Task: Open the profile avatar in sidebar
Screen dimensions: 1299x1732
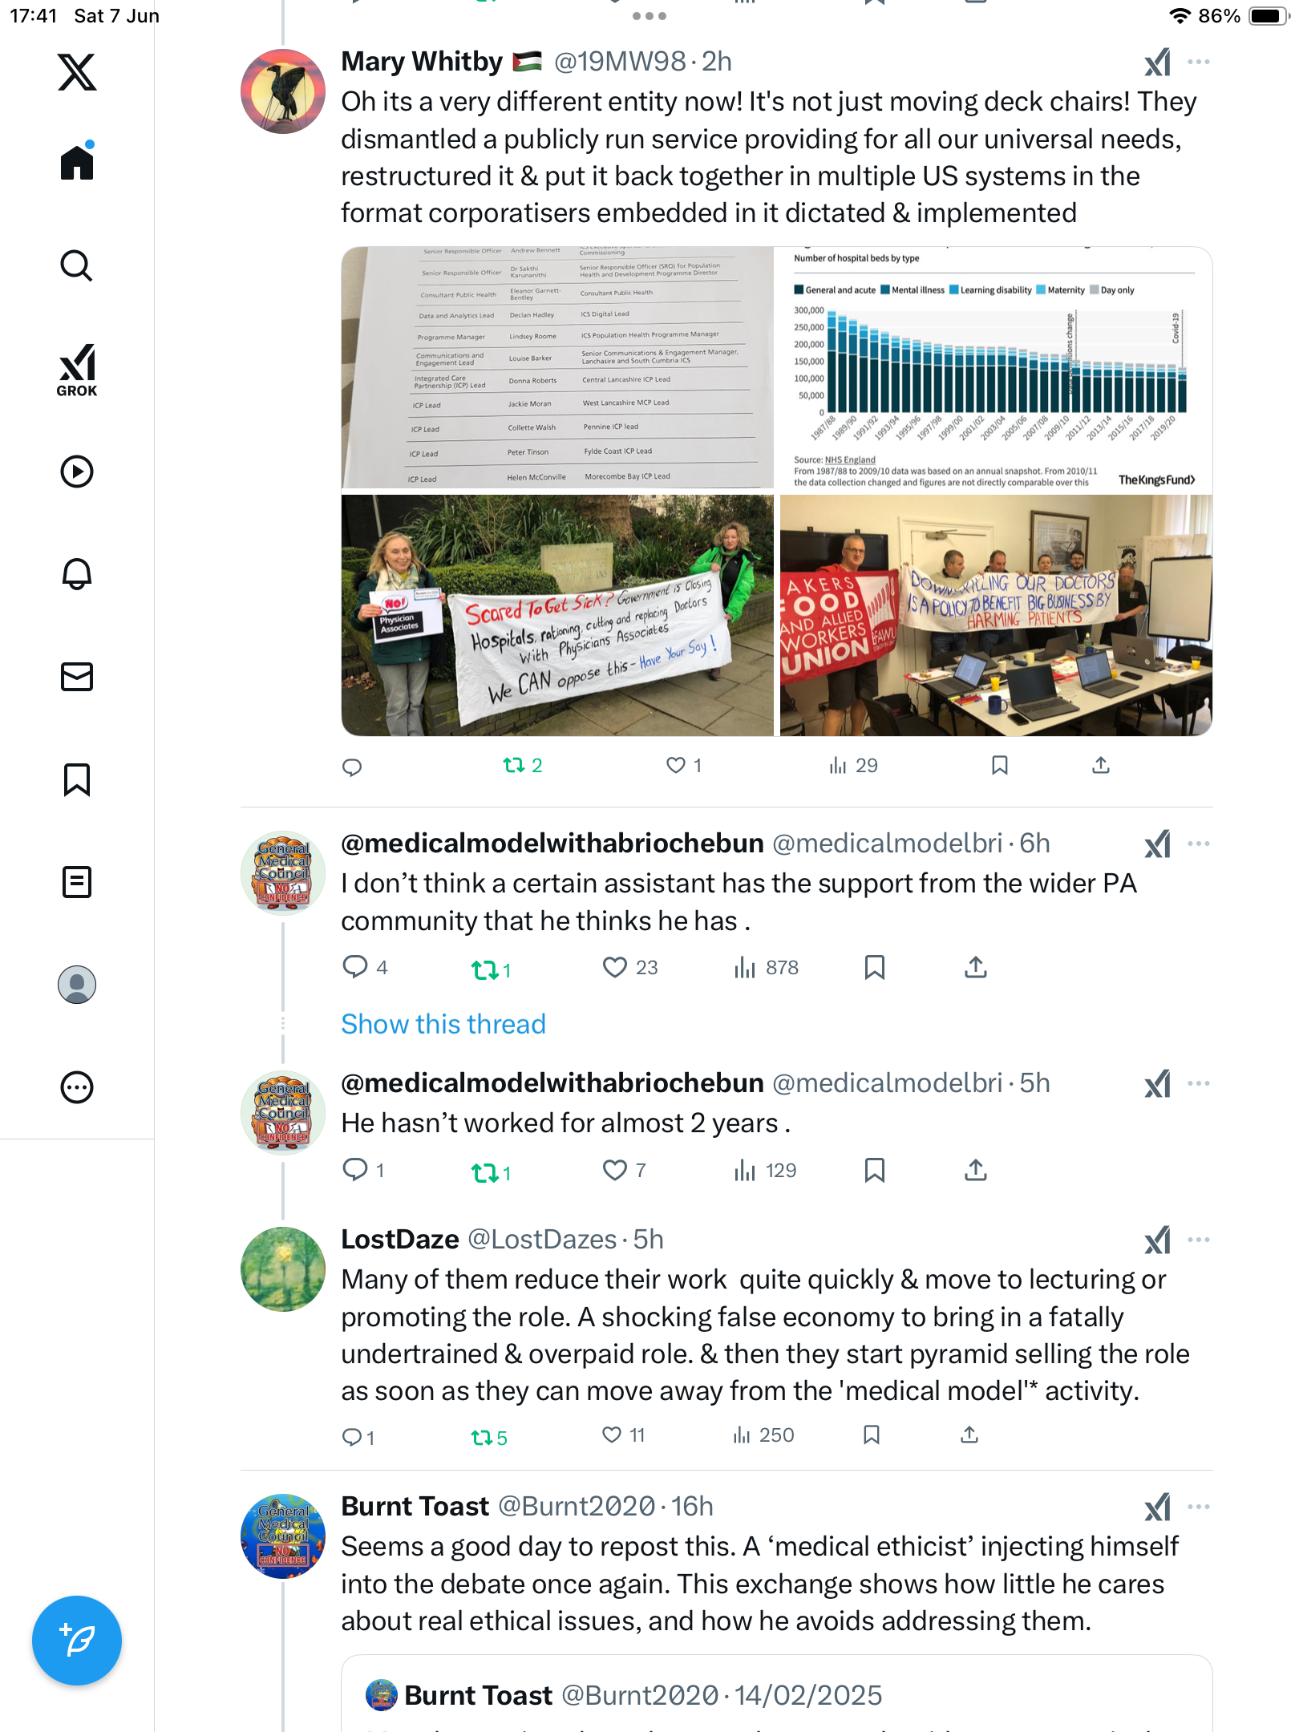Action: click(x=77, y=985)
